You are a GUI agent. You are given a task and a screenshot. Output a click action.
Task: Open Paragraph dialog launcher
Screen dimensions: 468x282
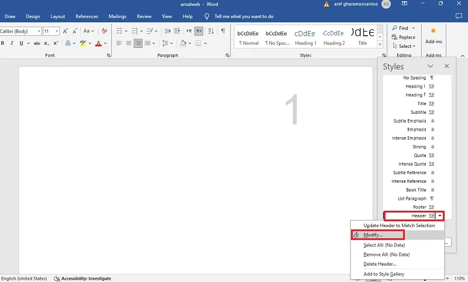click(x=228, y=55)
